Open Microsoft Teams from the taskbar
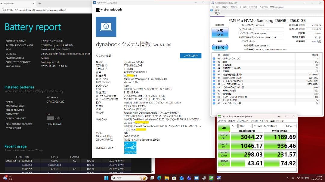Screen dimensions: 325x182 tap(189, 178)
